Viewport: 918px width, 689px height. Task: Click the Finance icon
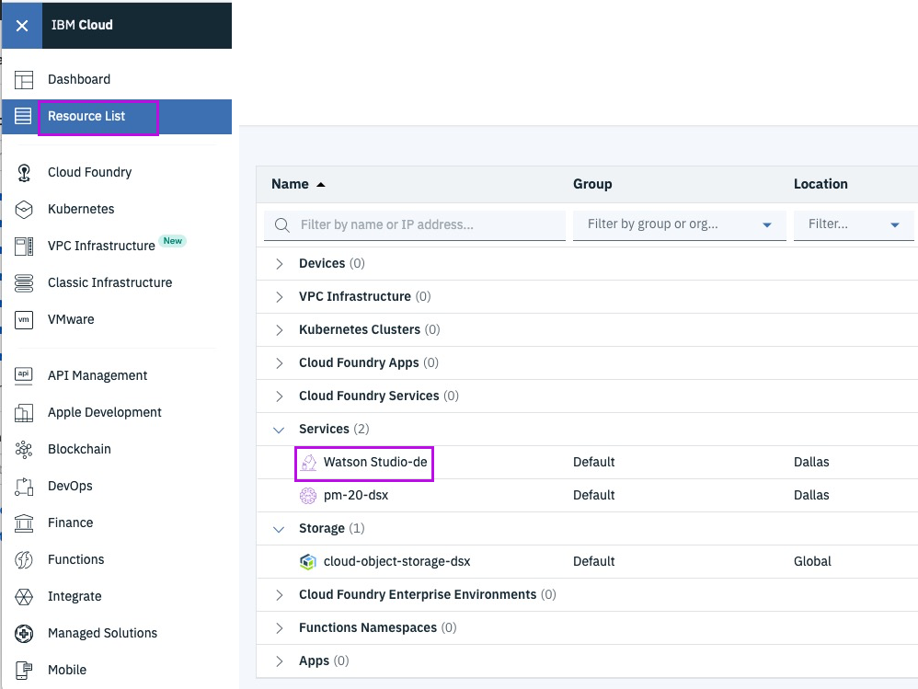tap(23, 522)
